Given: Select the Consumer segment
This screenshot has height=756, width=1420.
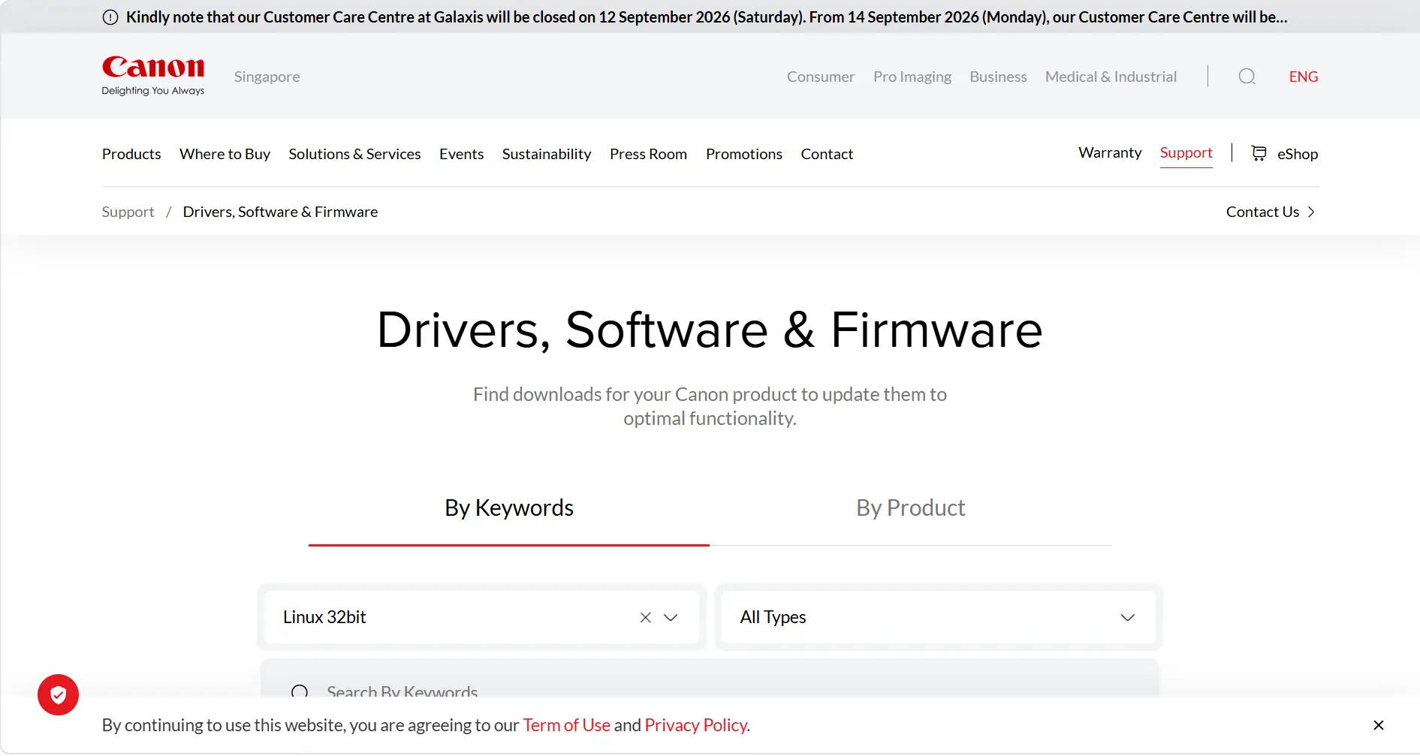Looking at the screenshot, I should coord(821,77).
